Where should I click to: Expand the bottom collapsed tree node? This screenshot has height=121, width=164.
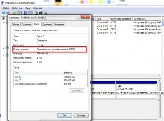[x=4, y=55]
